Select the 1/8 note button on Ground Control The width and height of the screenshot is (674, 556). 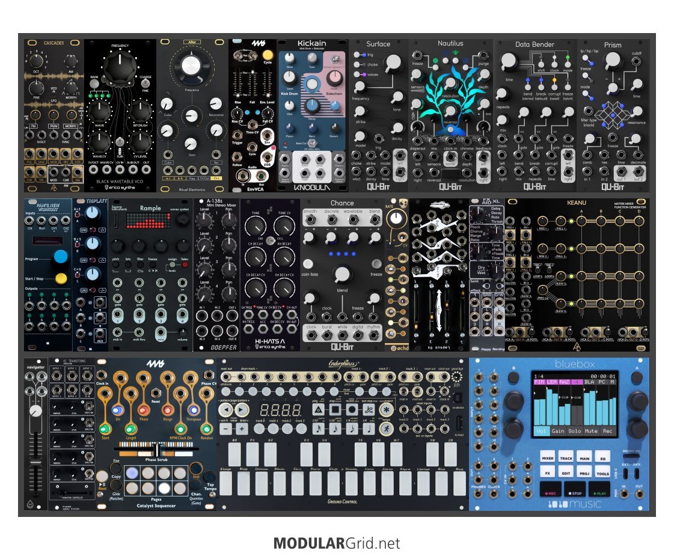pos(352,429)
